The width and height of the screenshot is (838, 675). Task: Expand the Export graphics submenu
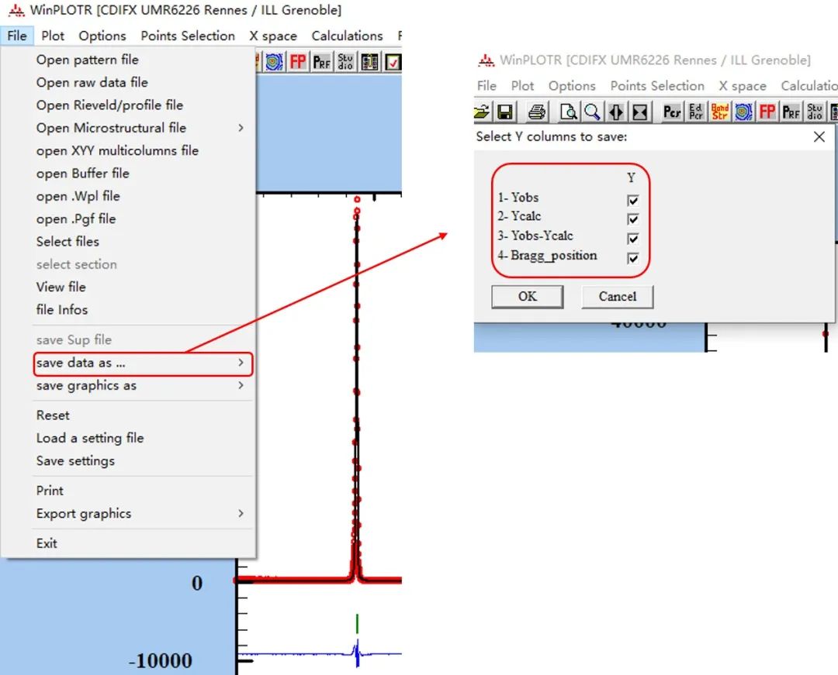pos(140,514)
